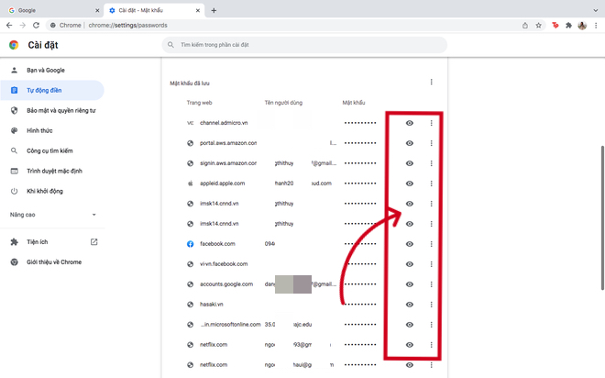This screenshot has width=605, height=378.
Task: Reveal password for appleid.apple.com
Action: [x=410, y=183]
